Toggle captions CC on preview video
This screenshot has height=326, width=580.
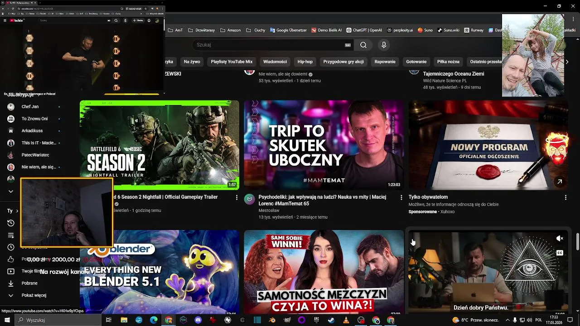pyautogui.click(x=560, y=253)
